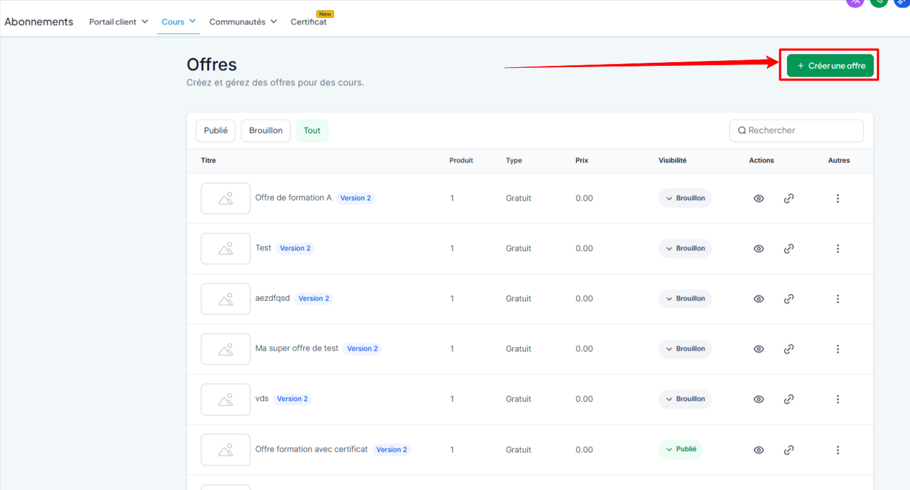Copy link for "Offre de formation A"
This screenshot has height=490, width=910.
[x=789, y=198]
